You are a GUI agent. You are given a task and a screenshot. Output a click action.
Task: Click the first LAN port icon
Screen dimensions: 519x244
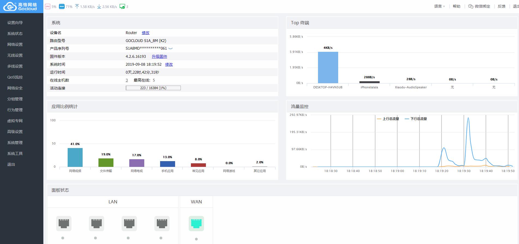[x=64, y=224]
